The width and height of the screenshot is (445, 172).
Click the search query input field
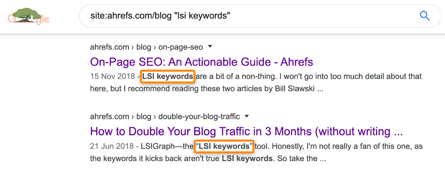point(250,16)
